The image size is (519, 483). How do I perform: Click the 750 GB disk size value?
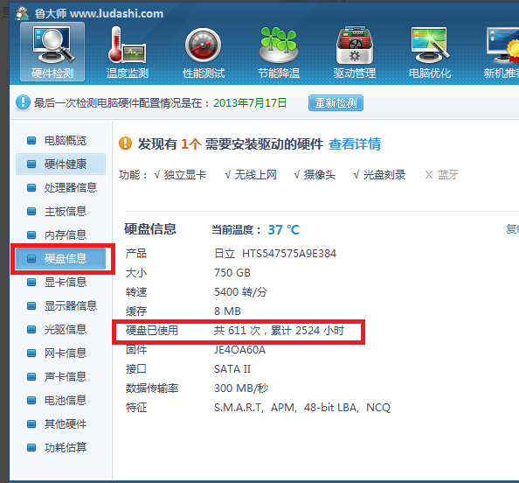click(x=232, y=273)
